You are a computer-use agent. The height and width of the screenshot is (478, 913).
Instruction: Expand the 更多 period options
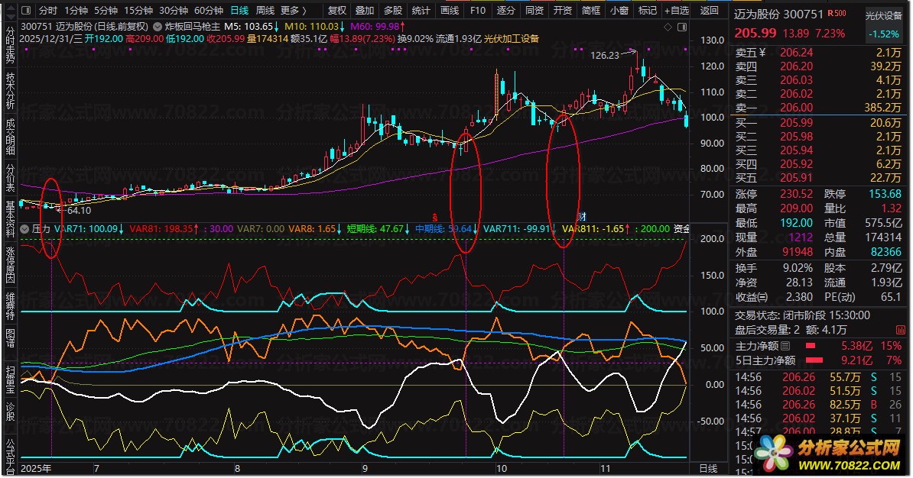(294, 11)
